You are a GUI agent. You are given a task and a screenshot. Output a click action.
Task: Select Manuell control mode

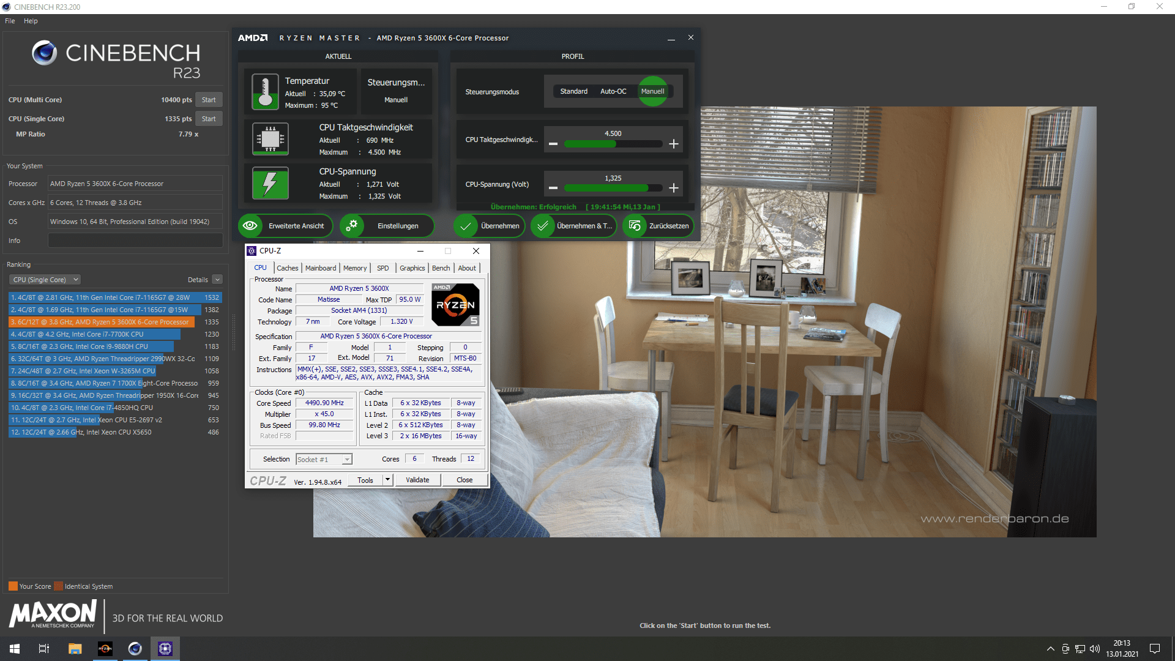(x=652, y=91)
